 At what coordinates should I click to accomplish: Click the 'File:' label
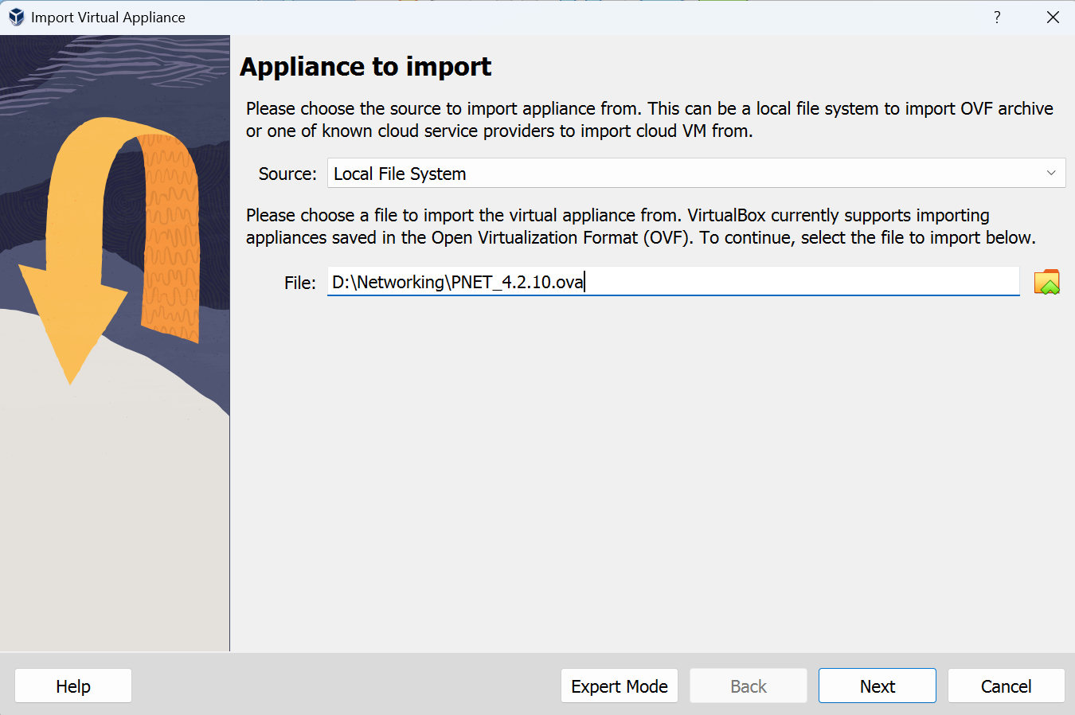300,283
